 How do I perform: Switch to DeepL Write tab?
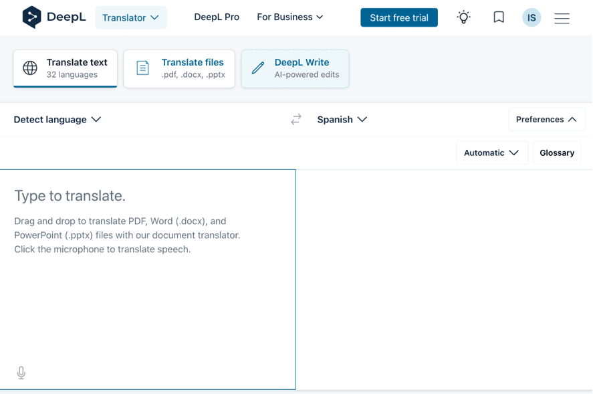click(295, 68)
